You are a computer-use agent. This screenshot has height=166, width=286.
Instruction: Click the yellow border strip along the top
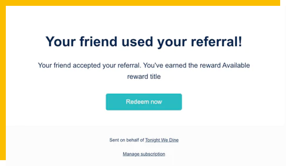pos(143,3)
